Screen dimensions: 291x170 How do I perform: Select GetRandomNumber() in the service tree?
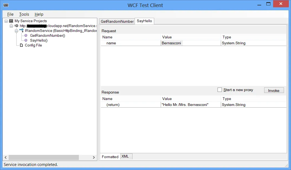click(47, 35)
